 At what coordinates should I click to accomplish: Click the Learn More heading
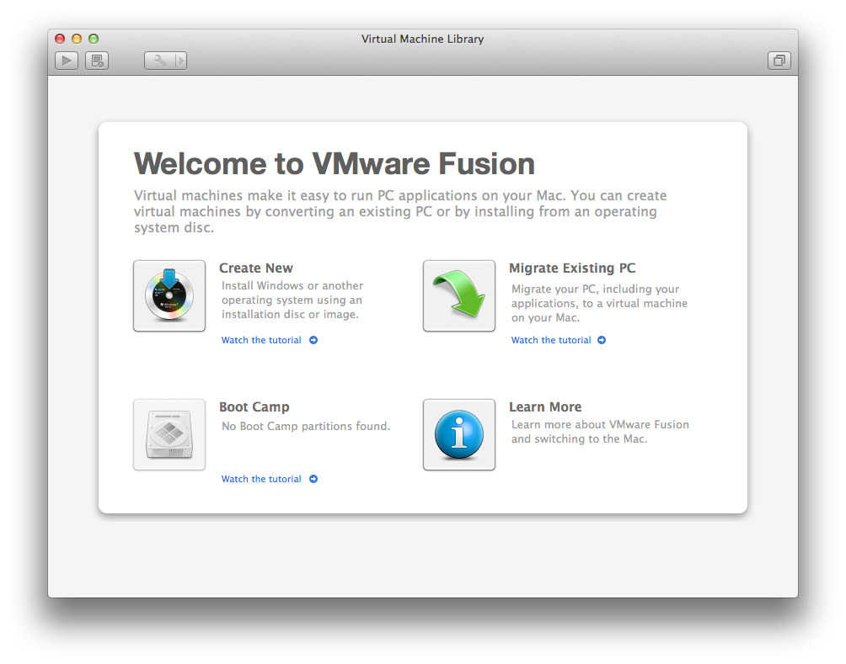(x=545, y=407)
